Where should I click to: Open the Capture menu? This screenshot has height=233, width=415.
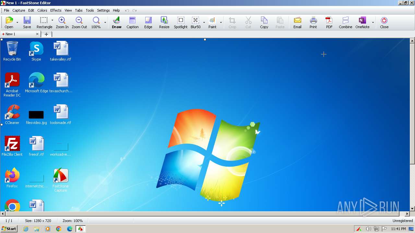pos(19,10)
